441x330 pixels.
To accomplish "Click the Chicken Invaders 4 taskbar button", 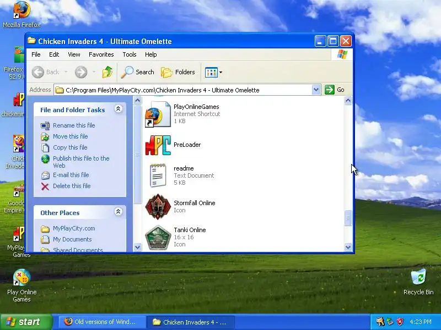I will tap(190, 322).
